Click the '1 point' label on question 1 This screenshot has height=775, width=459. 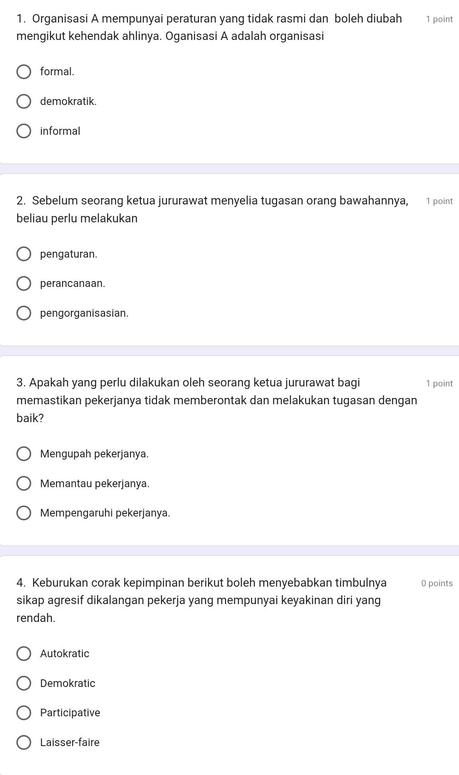[x=439, y=19]
